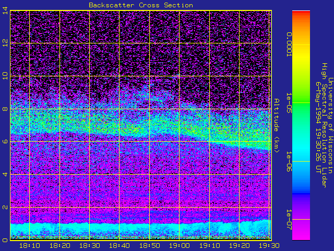The height and width of the screenshot is (251, 334).
Task: Click 'High Spectral Resolution Lidar' text
Action: pos(324,125)
